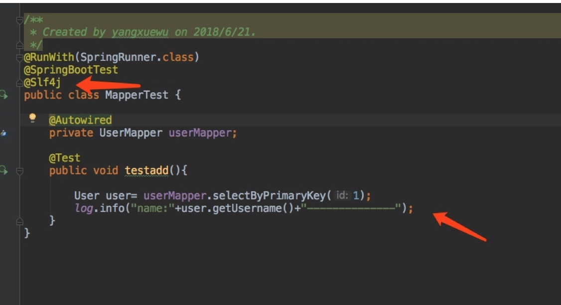This screenshot has width=561, height=305.
Task: Click the getUsername() call
Action: tap(253, 208)
